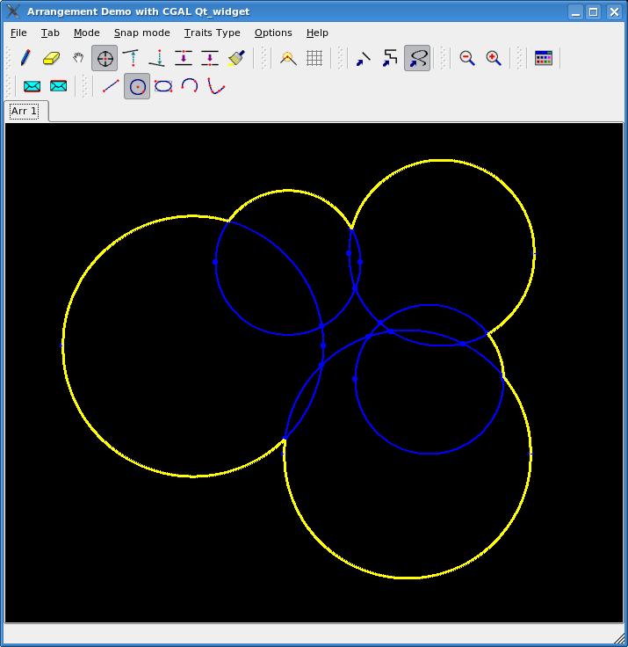
Task: Click the paint brush fill-face tool
Action: 235,59
